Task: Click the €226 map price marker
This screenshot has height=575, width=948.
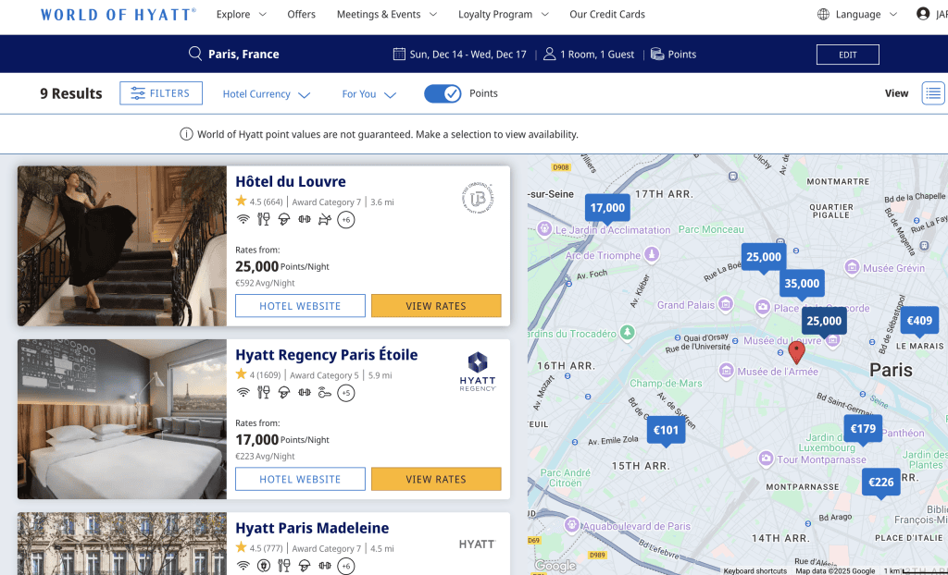Action: point(881,482)
